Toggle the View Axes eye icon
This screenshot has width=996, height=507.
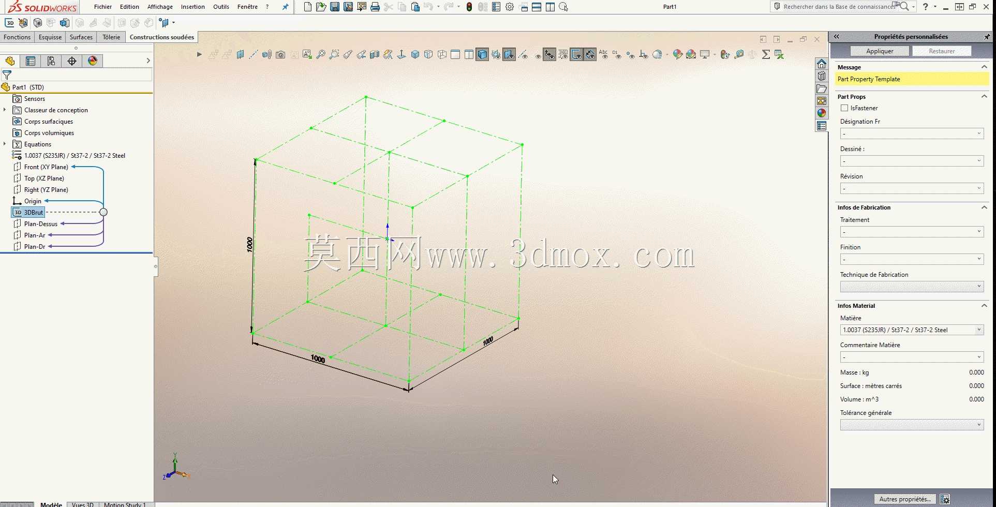click(524, 54)
